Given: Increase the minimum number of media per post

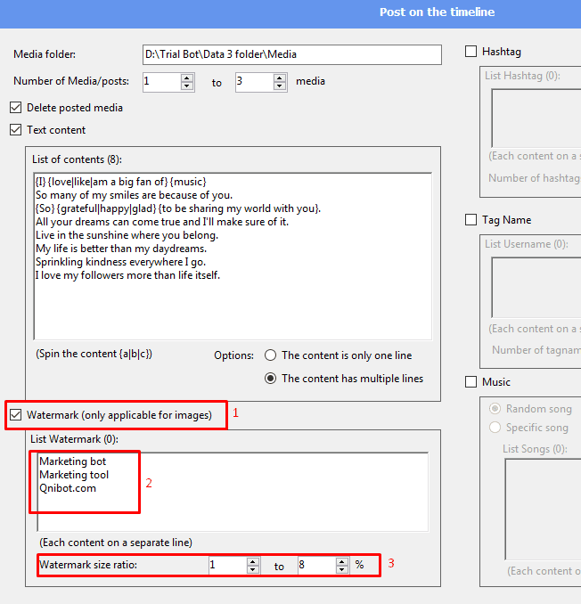Looking at the screenshot, I should click(187, 78).
